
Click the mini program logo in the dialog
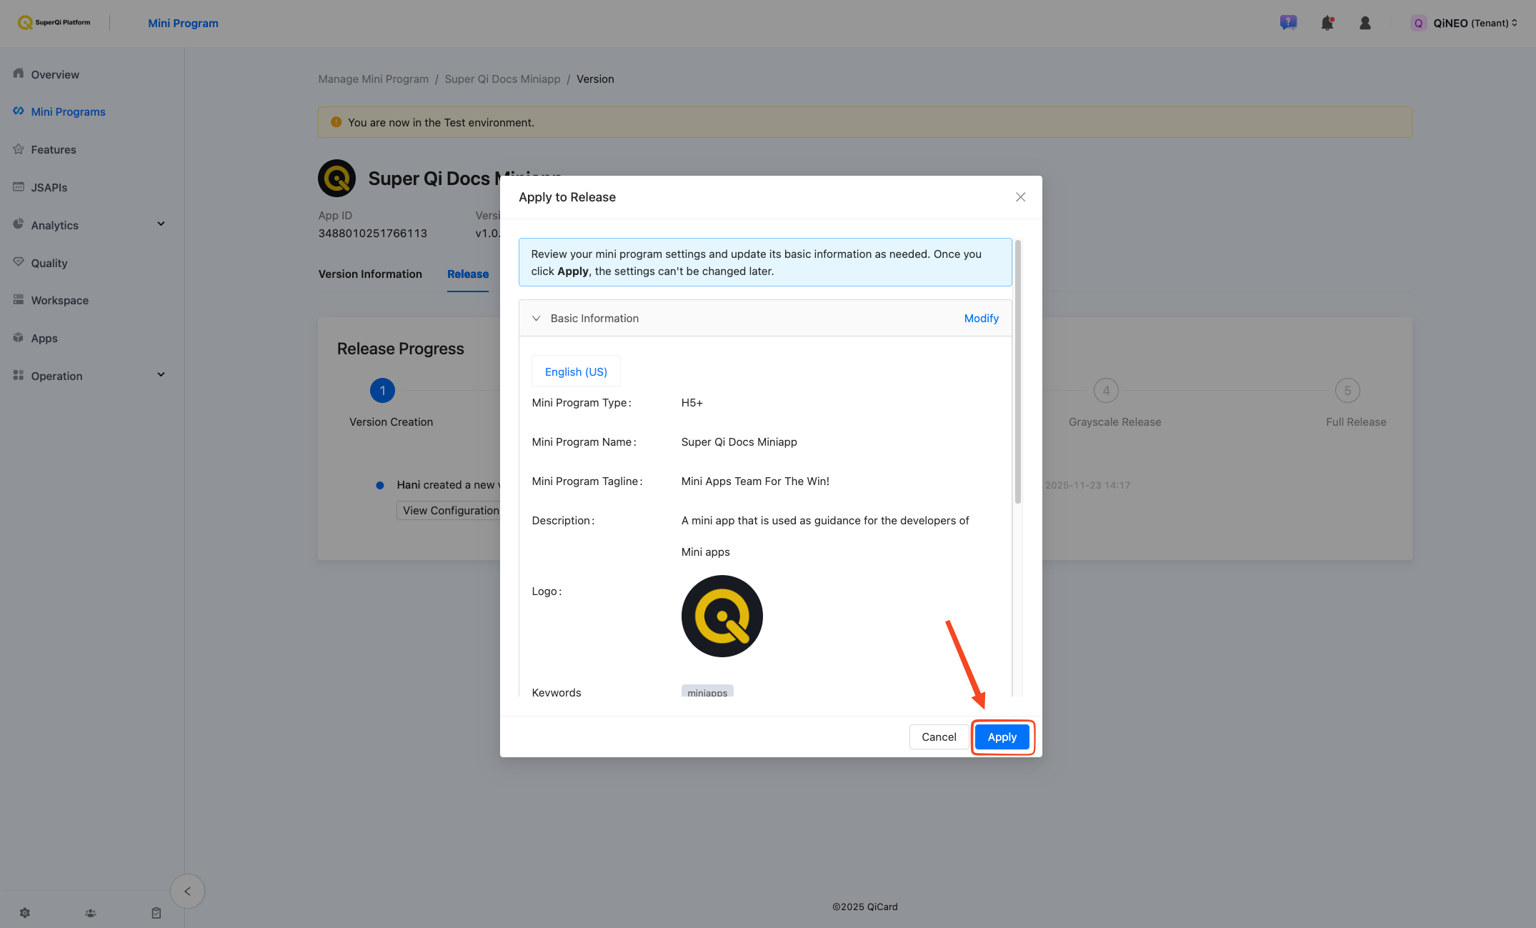coord(722,616)
